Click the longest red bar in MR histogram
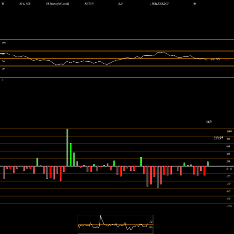234x234 pixels. point(158,177)
